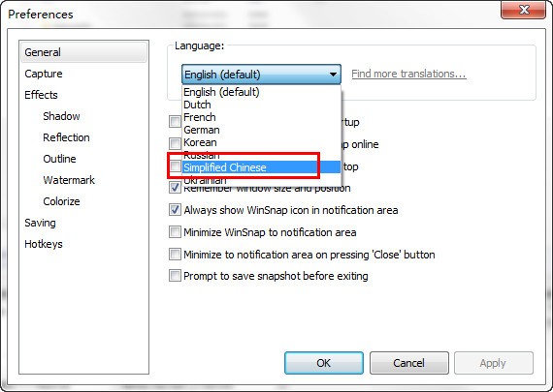Enable Minimize WinSnap to notification area

click(x=175, y=232)
